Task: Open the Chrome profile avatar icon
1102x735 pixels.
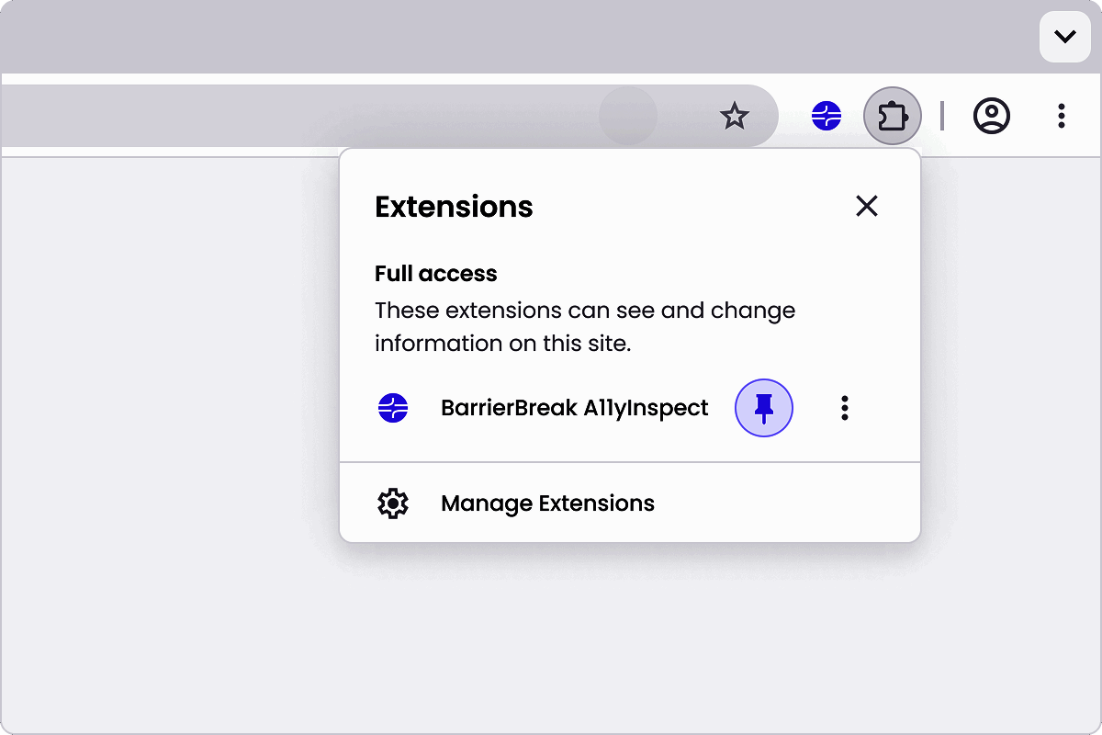Action: coord(992,117)
